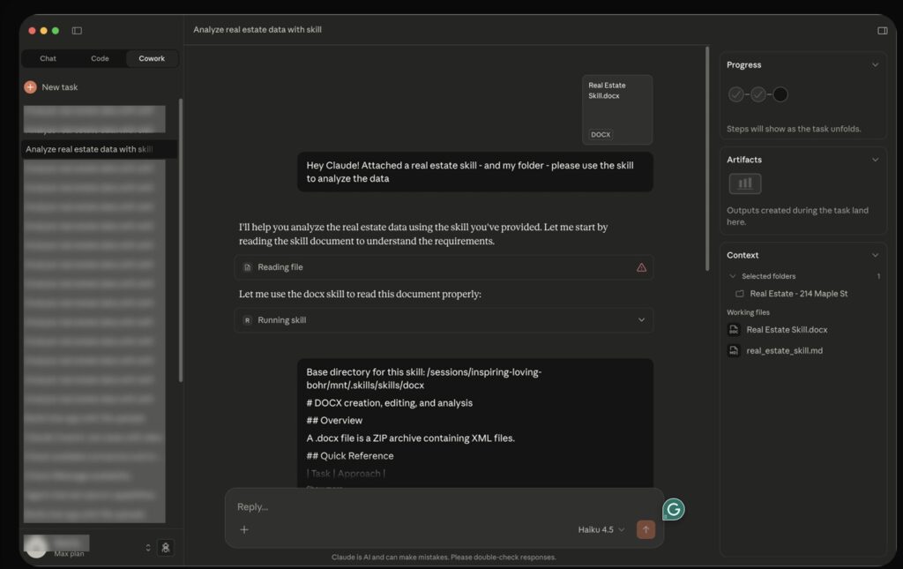The width and height of the screenshot is (903, 569).
Task: Switch to the Chat tab
Action: (x=48, y=59)
